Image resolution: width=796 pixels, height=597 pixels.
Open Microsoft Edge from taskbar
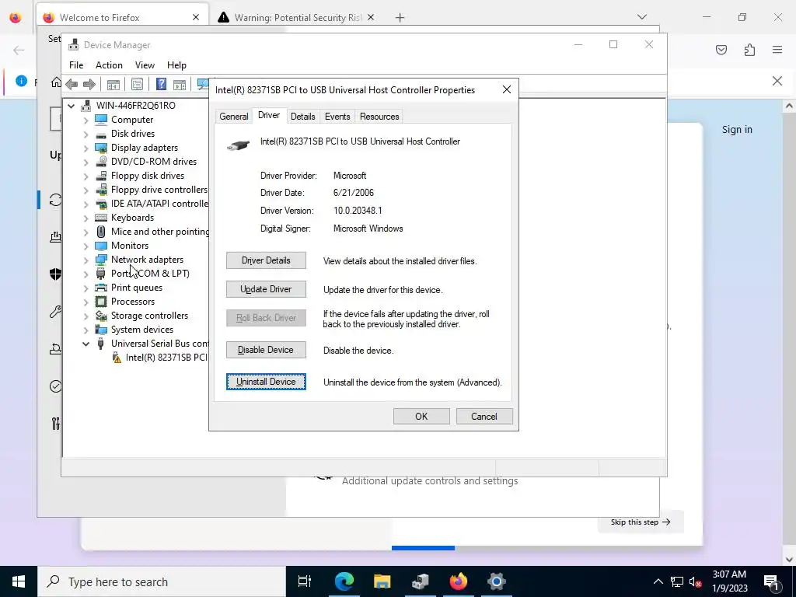[344, 581]
